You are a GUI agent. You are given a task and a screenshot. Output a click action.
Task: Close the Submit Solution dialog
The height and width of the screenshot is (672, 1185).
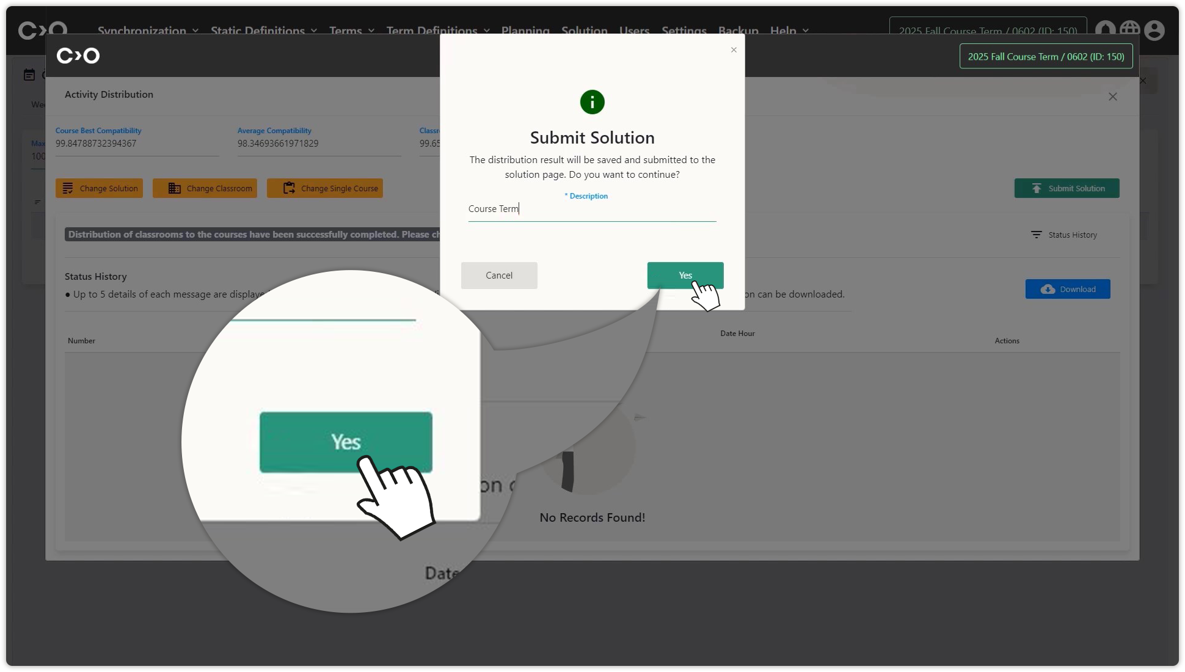(734, 50)
